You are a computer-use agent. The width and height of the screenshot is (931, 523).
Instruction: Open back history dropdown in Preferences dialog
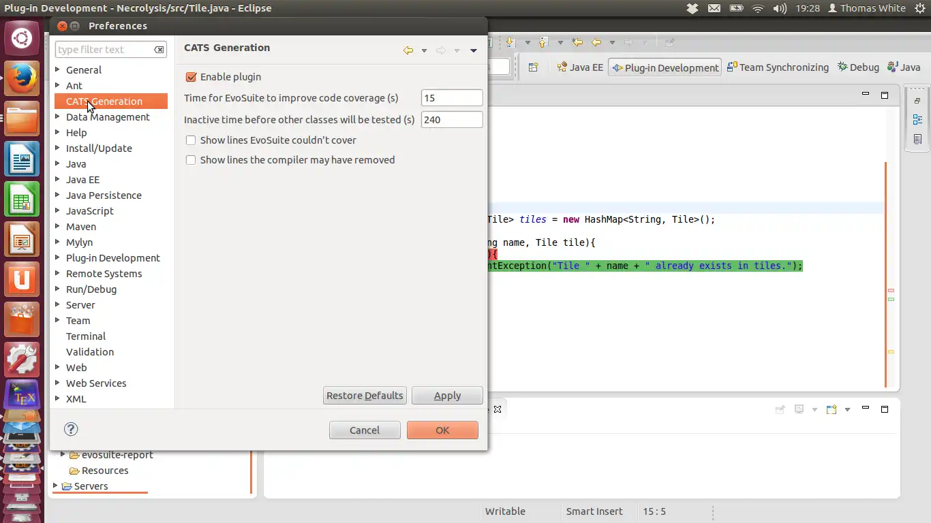coord(424,51)
